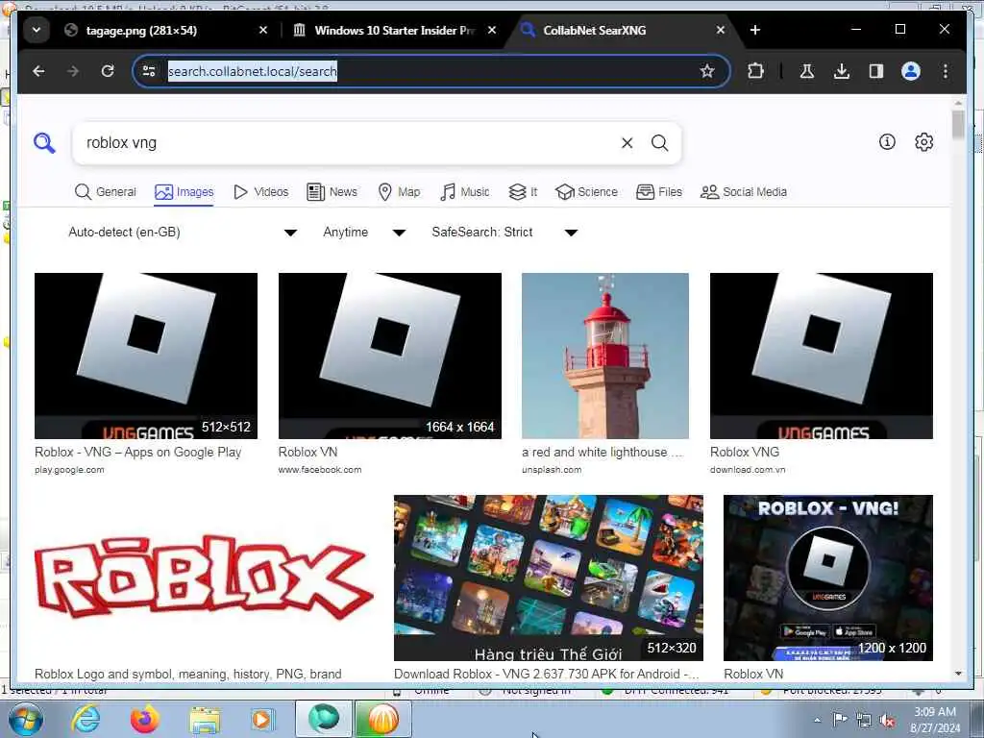Click 'Roblox - VNG – Apps on Google Play' title
This screenshot has width=984, height=738.
(138, 452)
